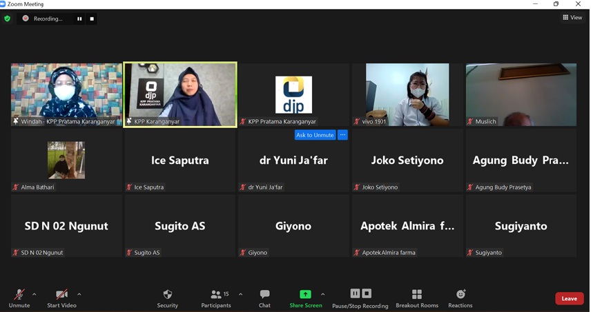Expand the arrow next to Participants
Screen dimensions: 593x312
240,294
